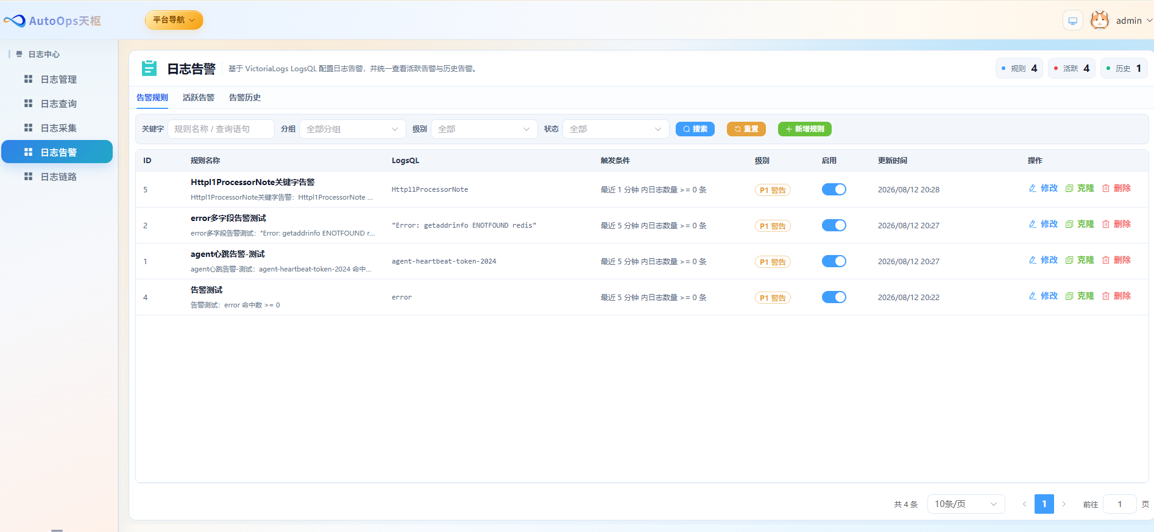Toggle the enable switch for Httpl1ProcessorNote rule
1154x532 pixels.
pyautogui.click(x=834, y=189)
